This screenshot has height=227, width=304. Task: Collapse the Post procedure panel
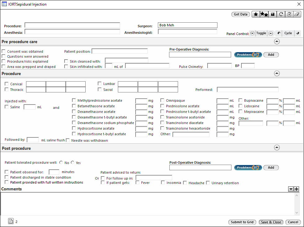point(277,148)
